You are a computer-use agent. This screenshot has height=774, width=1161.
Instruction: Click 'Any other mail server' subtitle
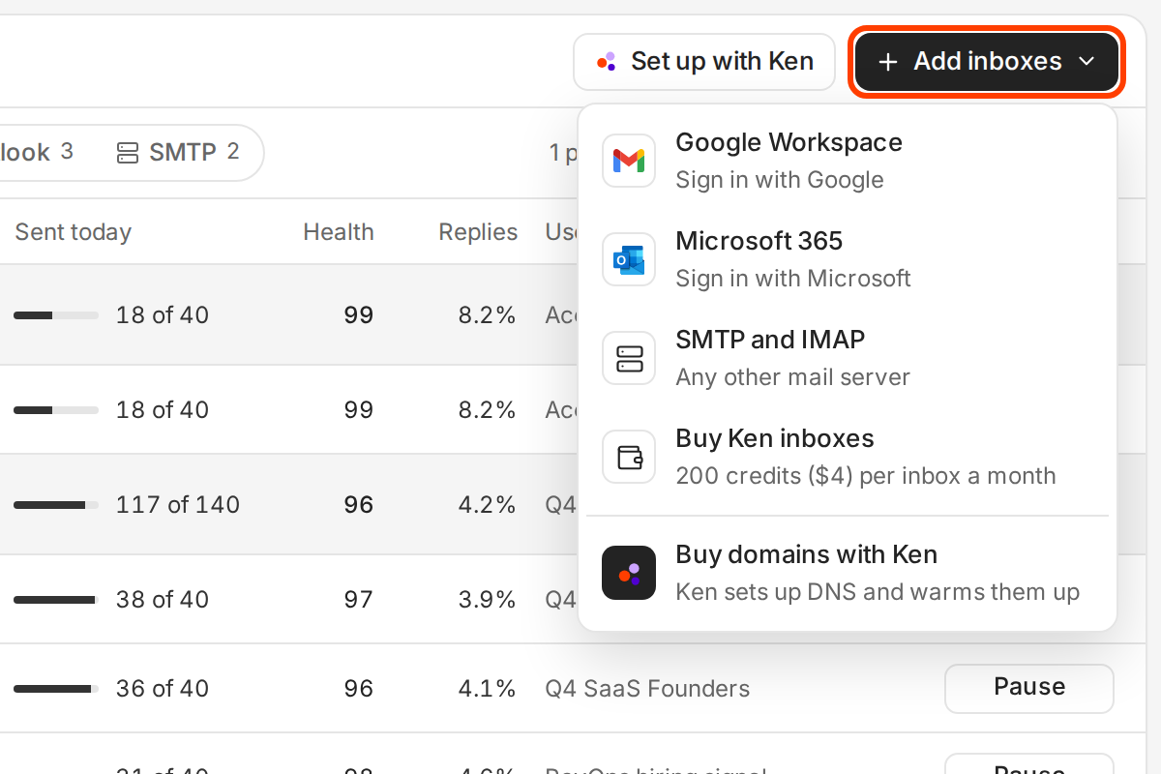[x=792, y=377]
